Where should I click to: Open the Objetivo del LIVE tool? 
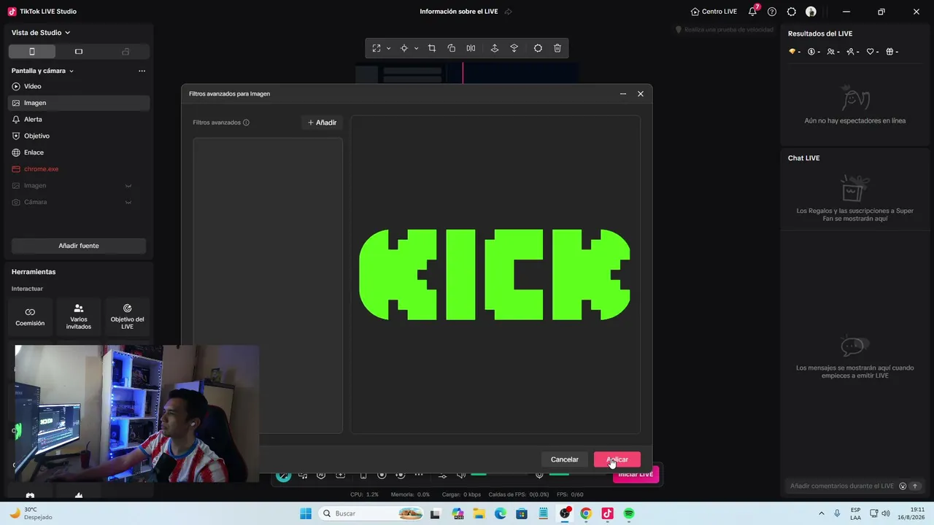(127, 317)
